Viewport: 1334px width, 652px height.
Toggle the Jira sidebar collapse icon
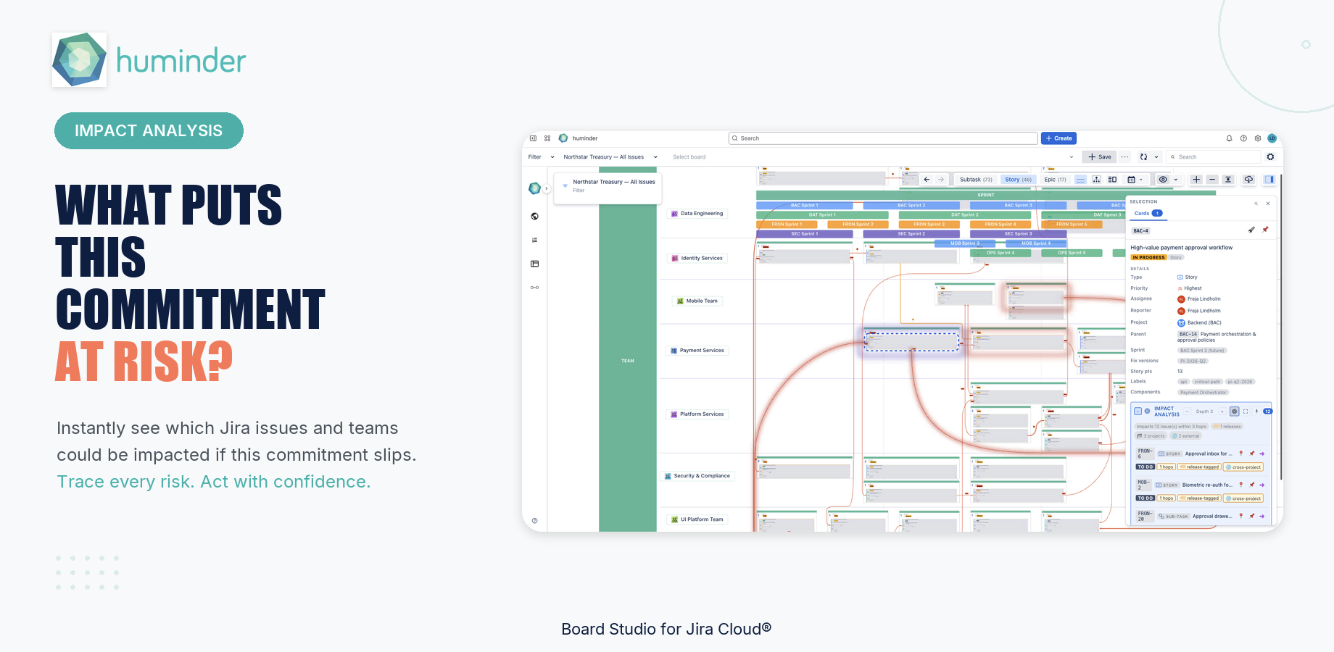(x=533, y=138)
